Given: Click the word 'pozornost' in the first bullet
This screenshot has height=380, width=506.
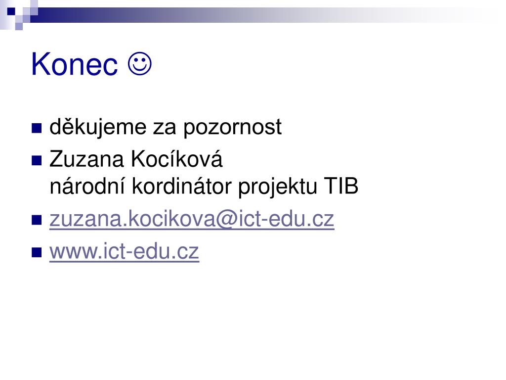Looking at the screenshot, I should pos(233,128).
